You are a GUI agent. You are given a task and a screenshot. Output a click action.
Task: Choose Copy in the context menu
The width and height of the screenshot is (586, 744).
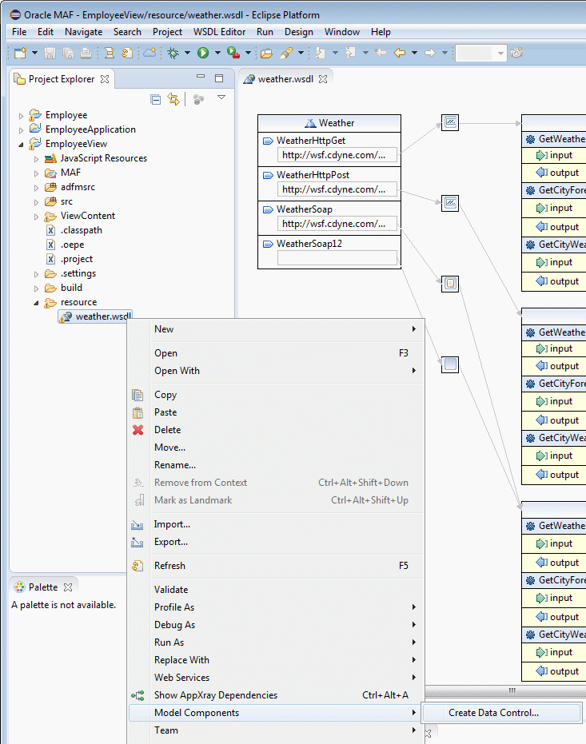tap(276, 395)
